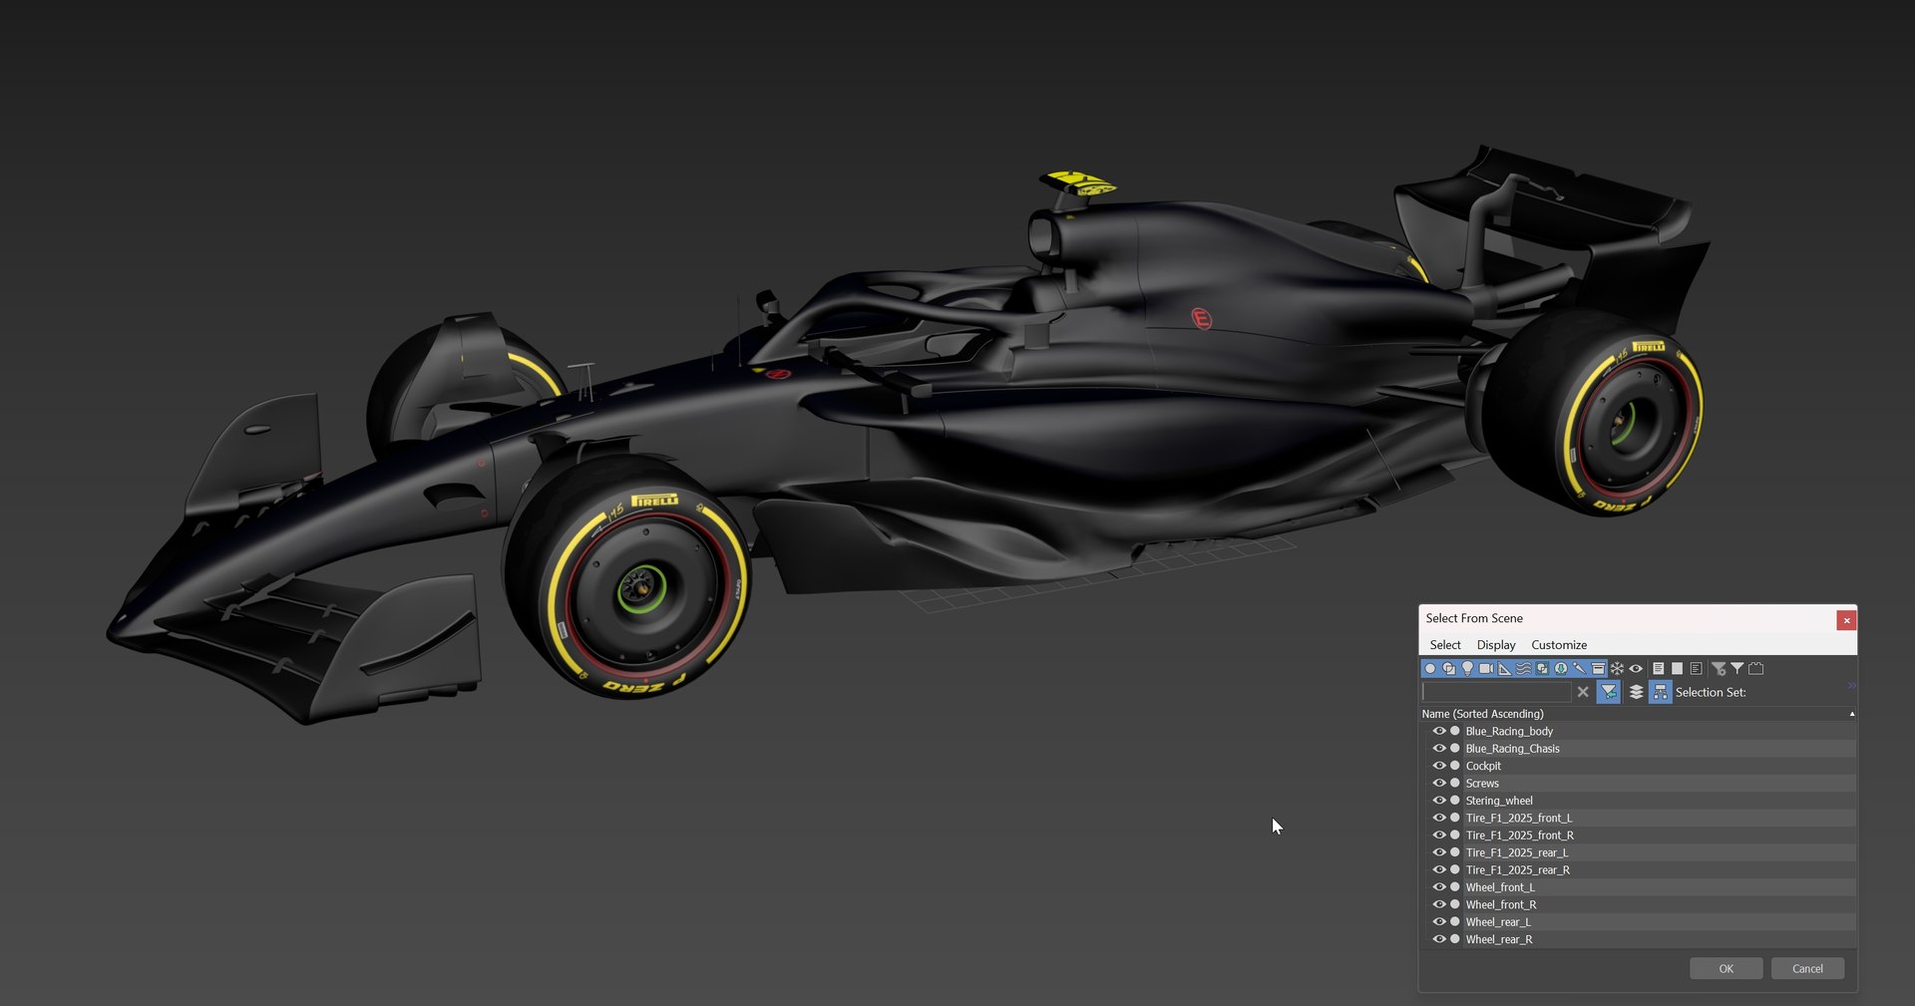The width and height of the screenshot is (1915, 1006).
Task: Toggle visibility eye of Screws
Action: click(1439, 783)
